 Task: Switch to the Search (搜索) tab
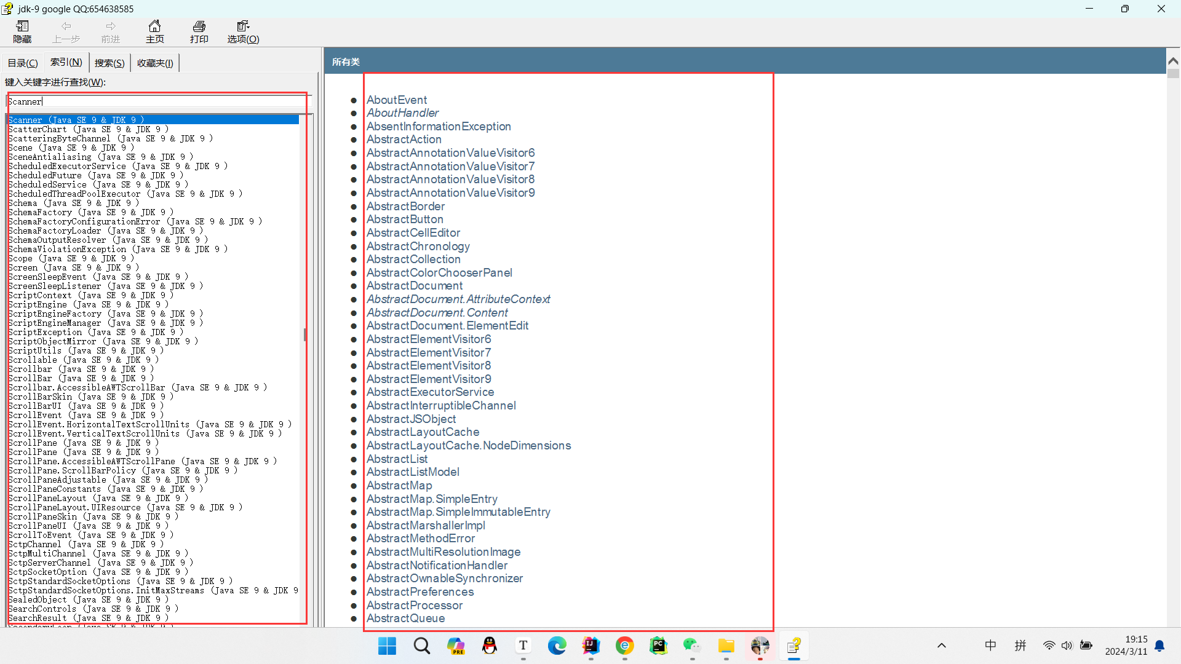pos(109,63)
